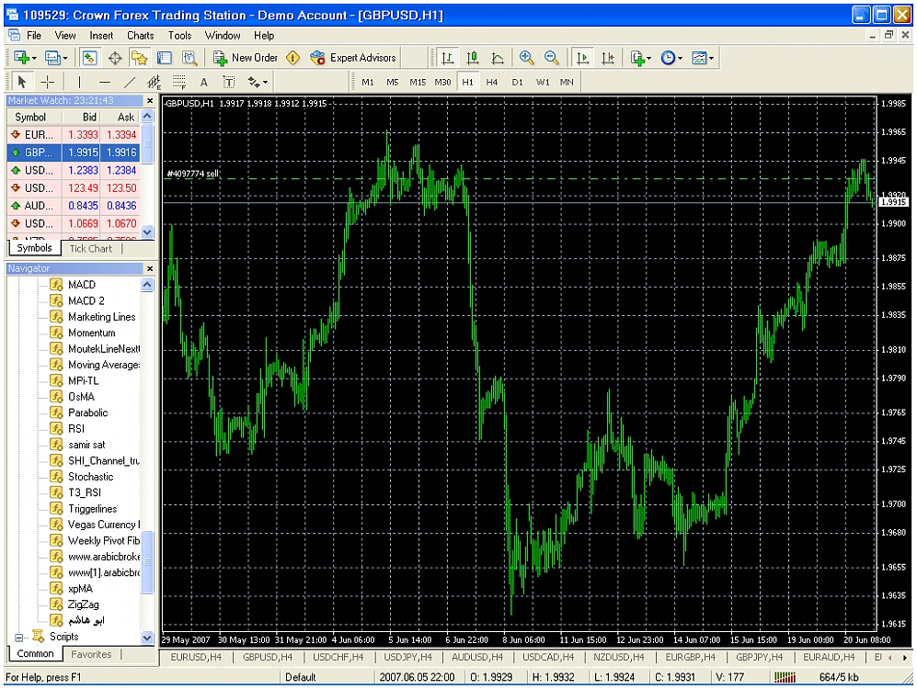Image resolution: width=917 pixels, height=689 pixels.
Task: Open the Indicators list dropdown
Action: pos(640,58)
